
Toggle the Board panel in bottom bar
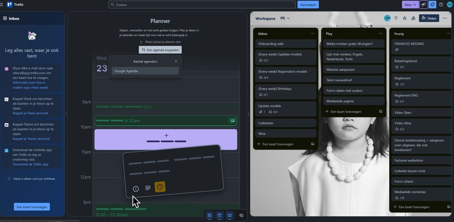point(229,215)
